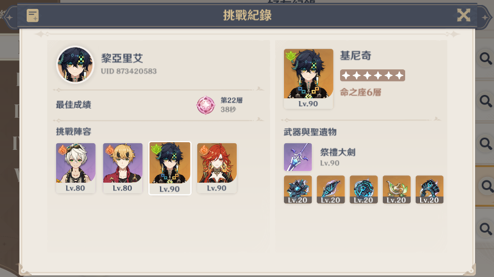Click the feather artifact icon
Viewport: 494px width, 277px height.
(331, 189)
